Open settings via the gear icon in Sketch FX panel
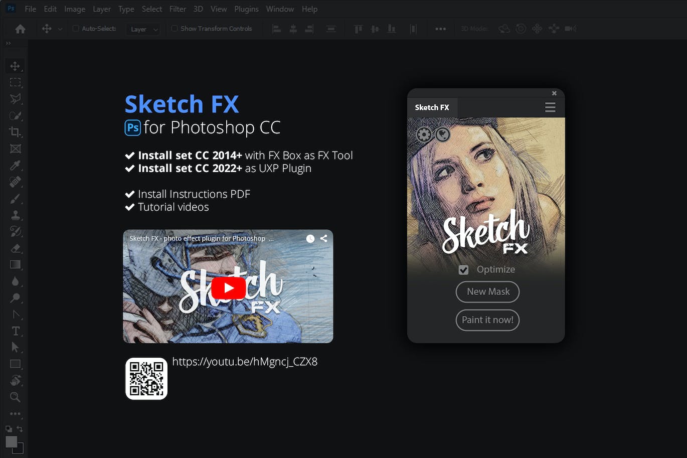The height and width of the screenshot is (458, 687). point(424,134)
